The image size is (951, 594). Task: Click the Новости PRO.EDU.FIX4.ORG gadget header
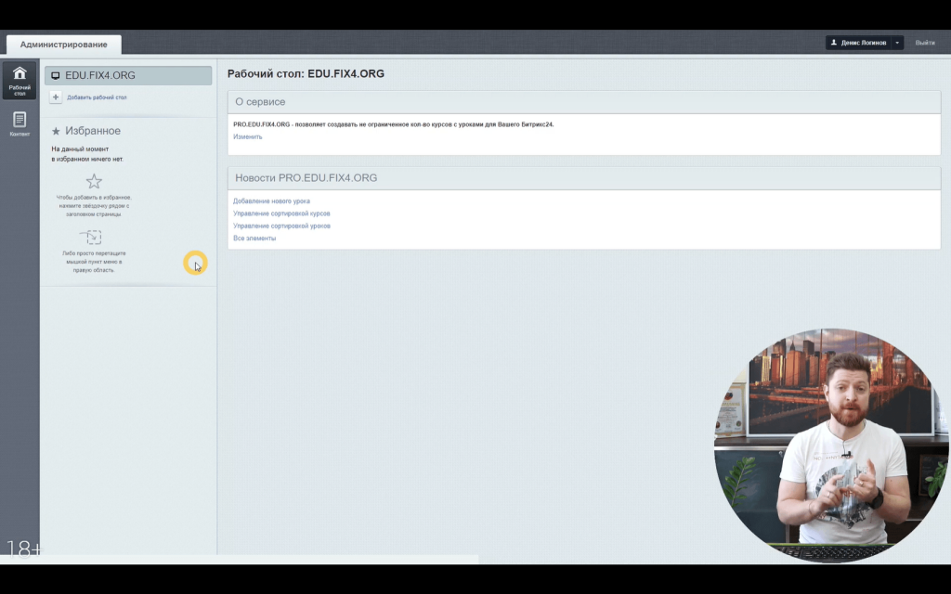click(x=584, y=178)
